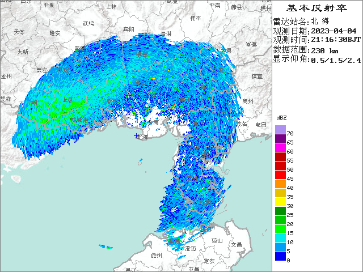Click observation time 21:16:30BJT
Image resolution: width=363 pixels, height=272 pixels.
point(336,40)
